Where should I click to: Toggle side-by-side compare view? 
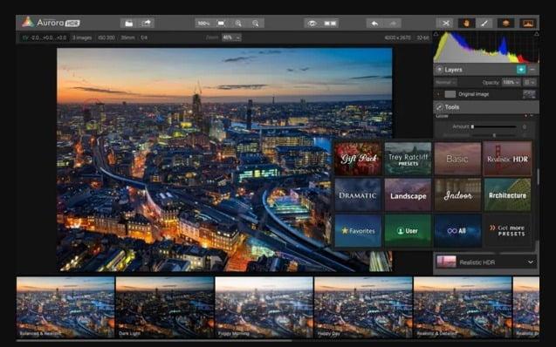pyautogui.click(x=330, y=24)
